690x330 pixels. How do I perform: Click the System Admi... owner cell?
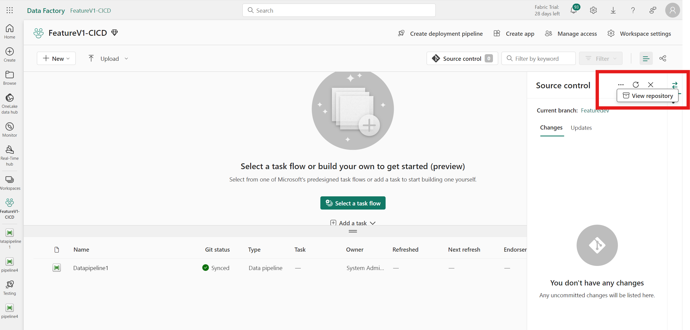coord(365,268)
